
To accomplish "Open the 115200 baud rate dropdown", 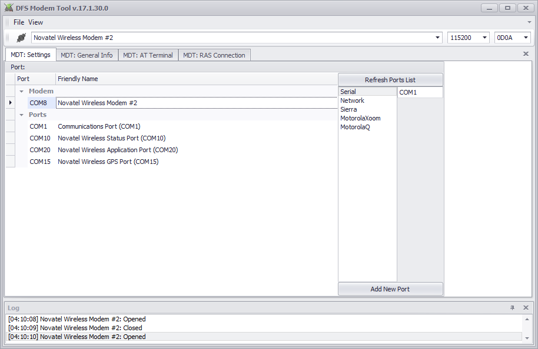I will 484,38.
